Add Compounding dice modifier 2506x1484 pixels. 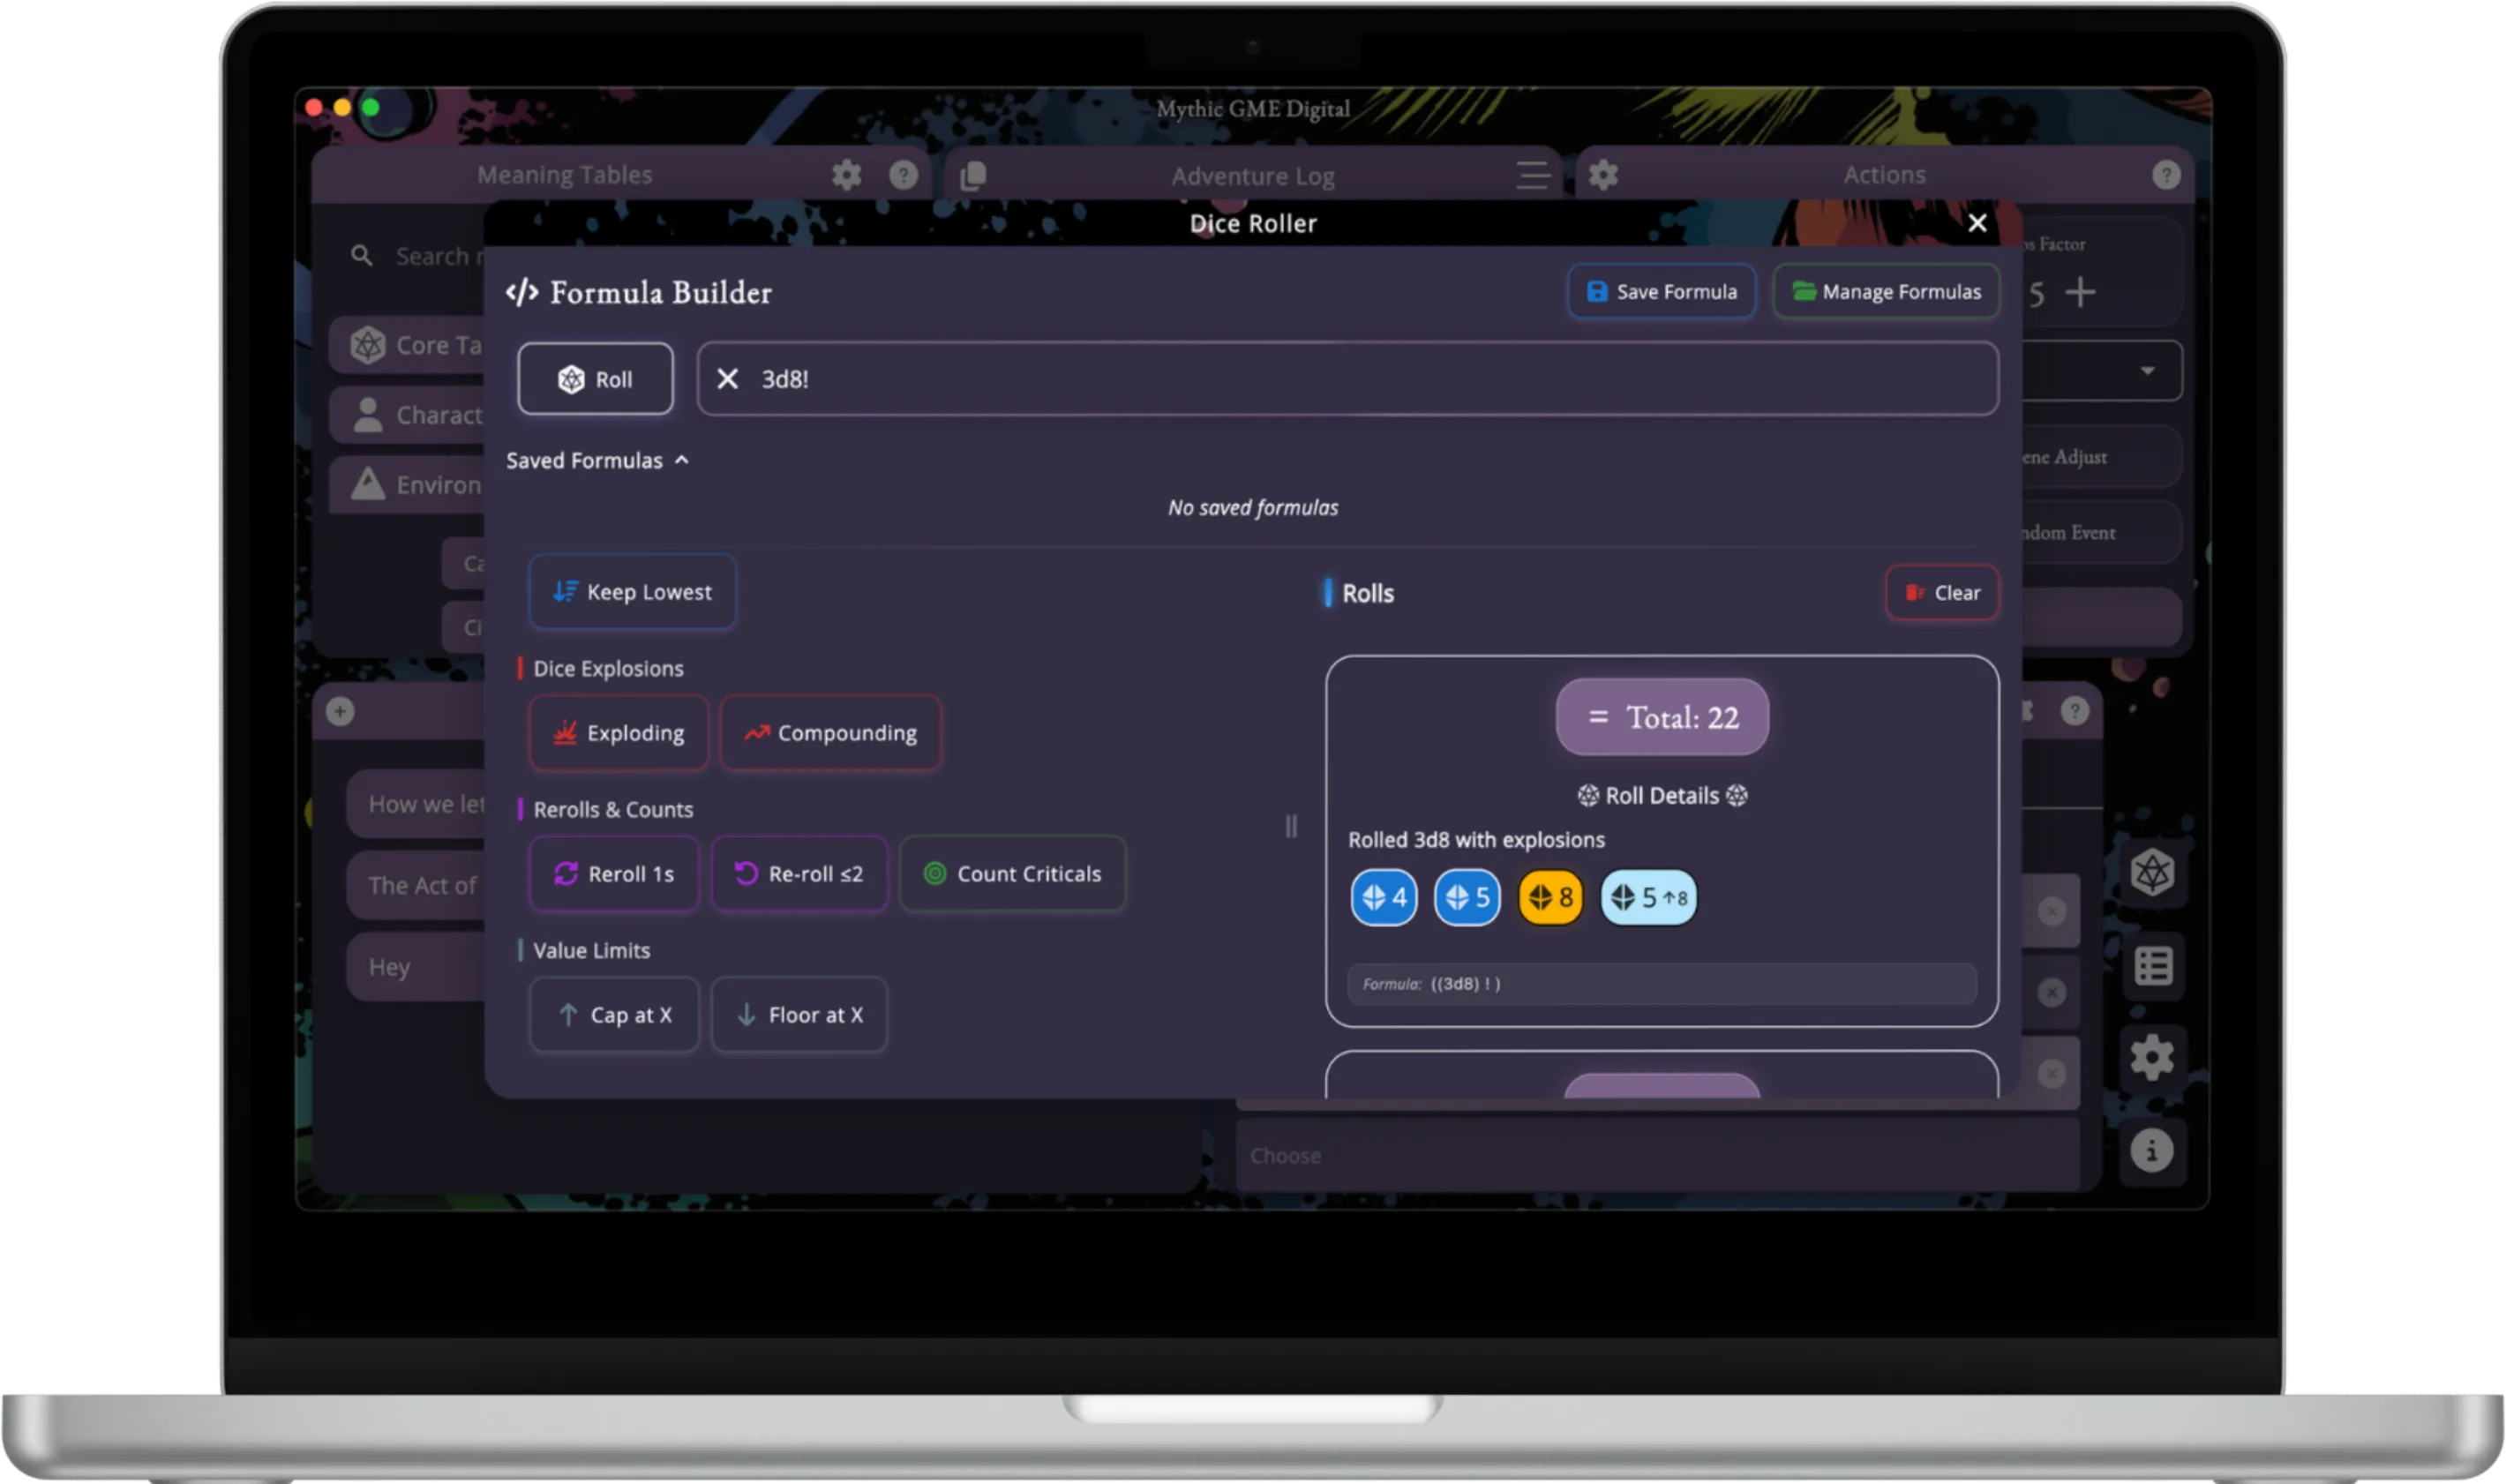[830, 733]
